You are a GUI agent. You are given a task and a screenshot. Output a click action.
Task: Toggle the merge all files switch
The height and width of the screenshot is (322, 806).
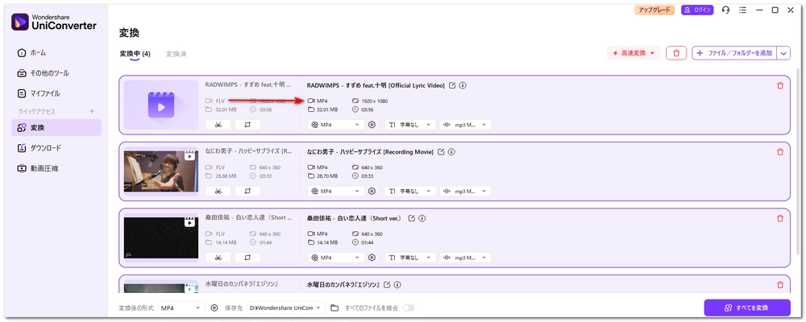coord(409,308)
